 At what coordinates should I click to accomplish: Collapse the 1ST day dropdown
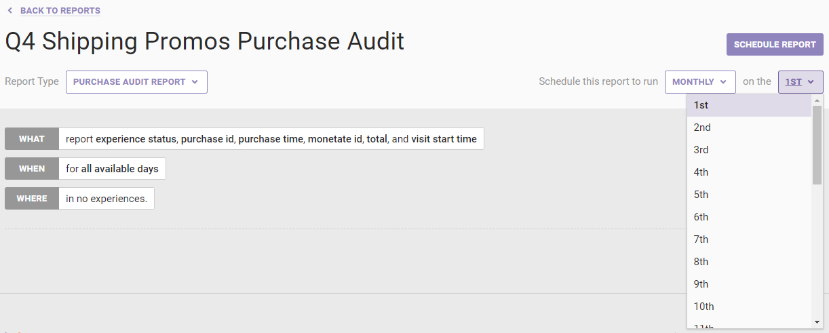[801, 82]
